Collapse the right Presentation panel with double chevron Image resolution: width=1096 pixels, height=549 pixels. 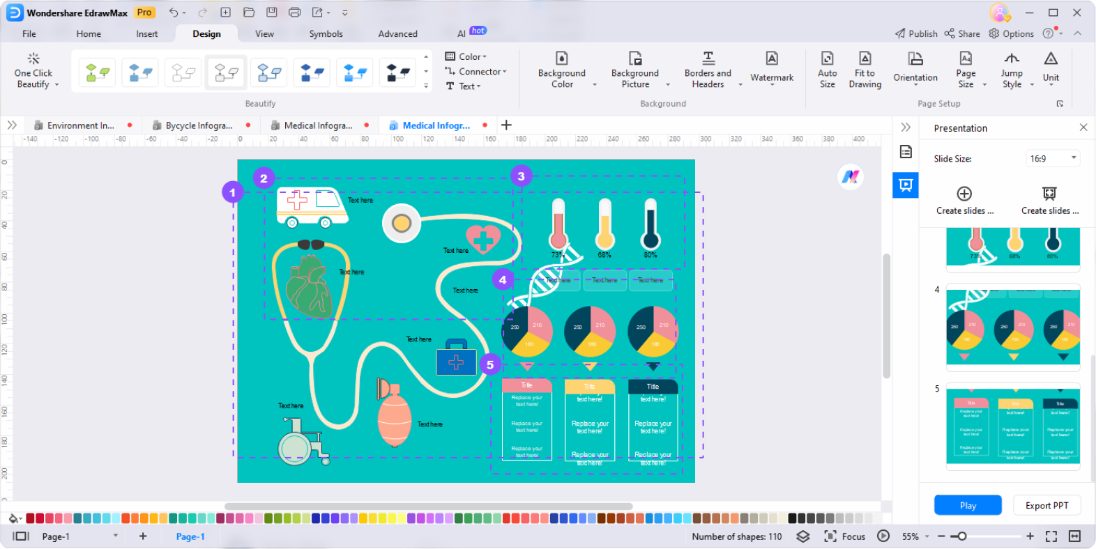[906, 127]
